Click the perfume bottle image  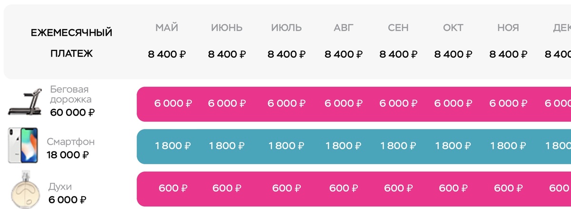point(23,189)
